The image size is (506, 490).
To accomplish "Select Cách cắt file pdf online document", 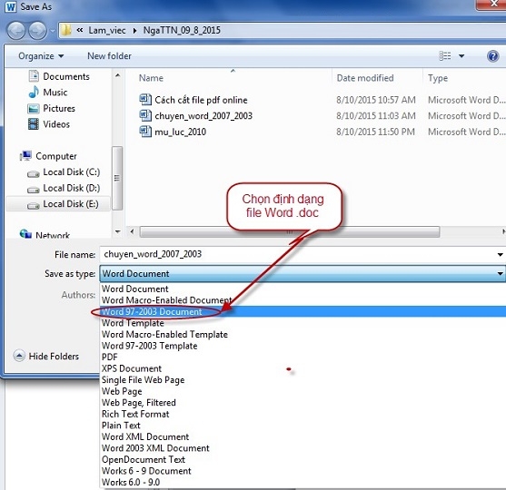I will click(201, 100).
